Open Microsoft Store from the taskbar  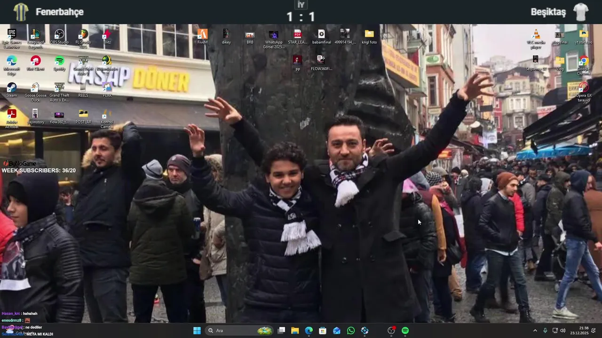click(323, 330)
